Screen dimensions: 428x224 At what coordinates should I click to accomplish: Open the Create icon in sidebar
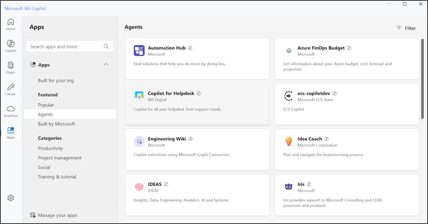pyautogui.click(x=11, y=89)
